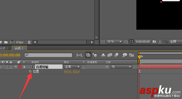This screenshot has width=182, height=99.
Task: Toggle solo switch for 百度经验 layer
Action: pos(7,67)
